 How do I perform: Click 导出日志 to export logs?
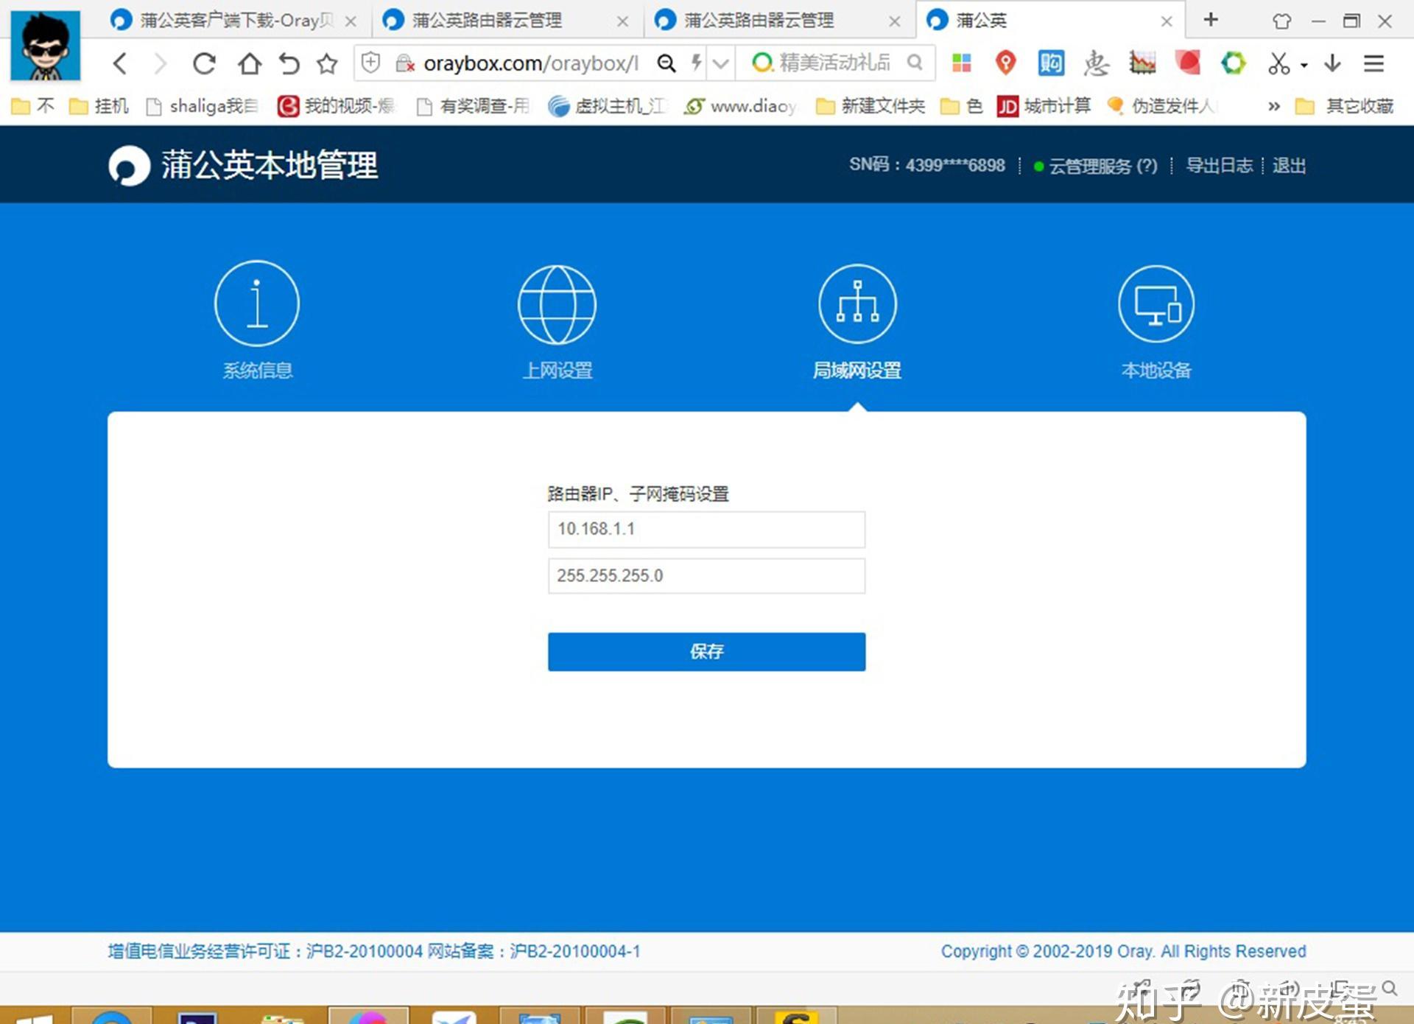(x=1219, y=165)
